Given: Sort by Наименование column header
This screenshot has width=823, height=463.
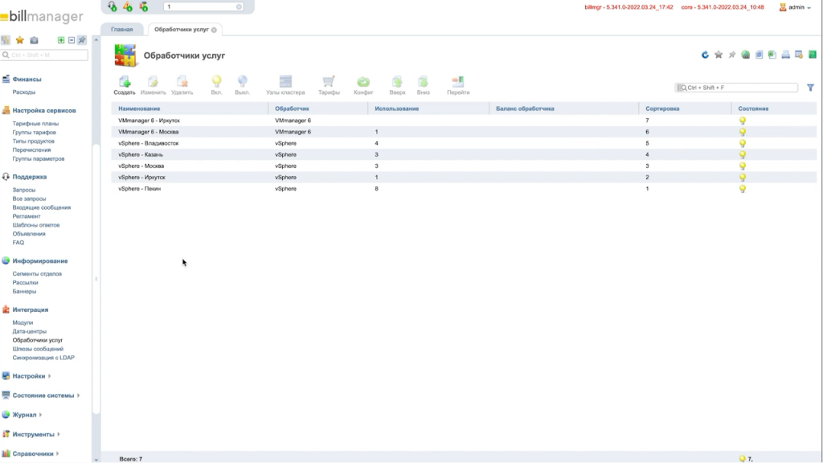Looking at the screenshot, I should pyautogui.click(x=139, y=109).
